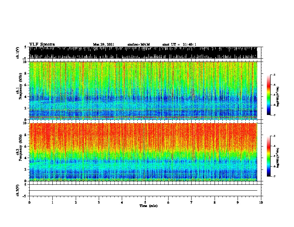The image size is (294, 227).
Task: Click the "VLF Spectra" plot title
Action: [x=42, y=44]
